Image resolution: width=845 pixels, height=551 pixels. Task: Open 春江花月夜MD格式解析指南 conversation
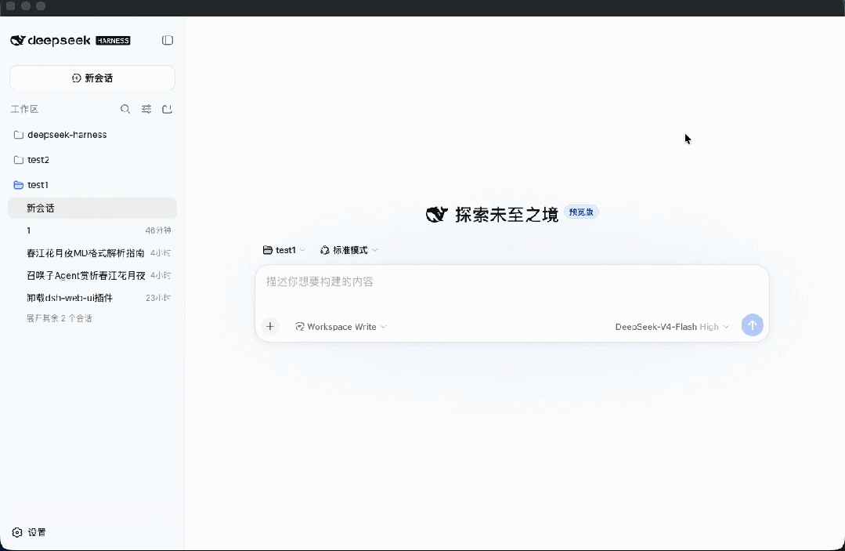click(x=92, y=253)
